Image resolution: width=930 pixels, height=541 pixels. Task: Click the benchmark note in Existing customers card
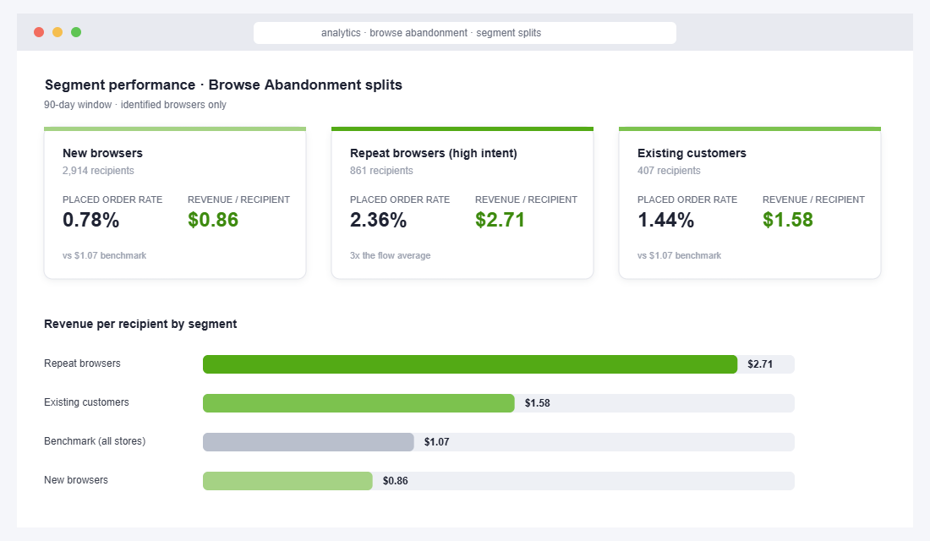[x=679, y=255]
